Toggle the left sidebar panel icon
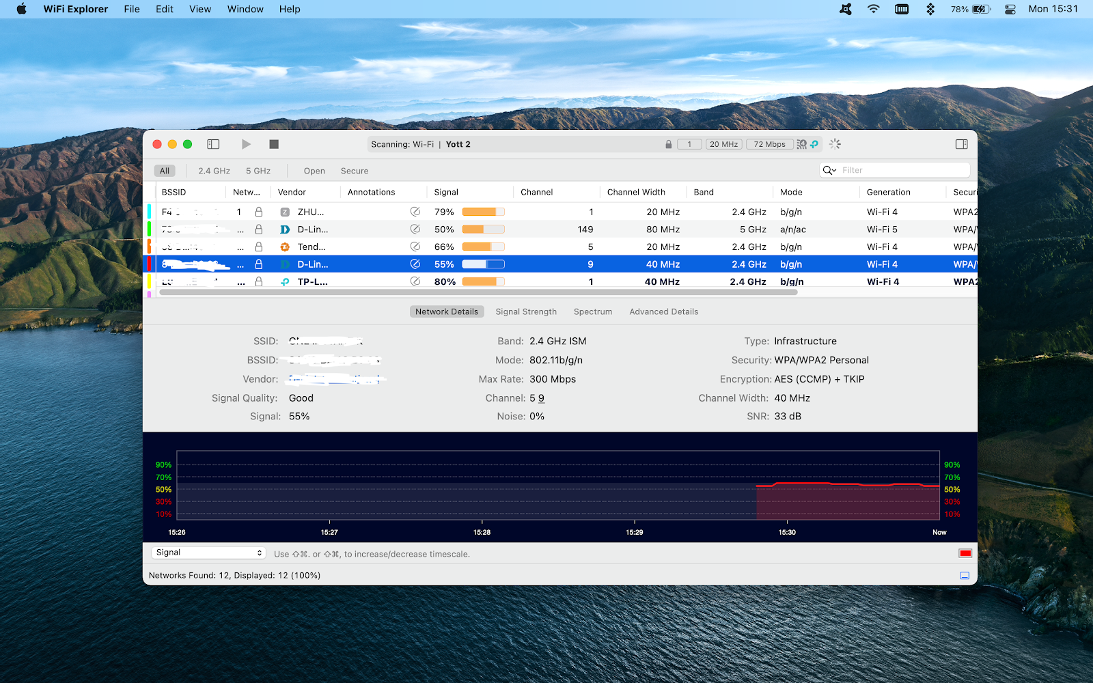This screenshot has height=683, width=1093. (x=213, y=144)
